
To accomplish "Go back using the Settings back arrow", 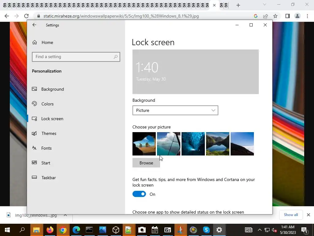I will pos(34,25).
